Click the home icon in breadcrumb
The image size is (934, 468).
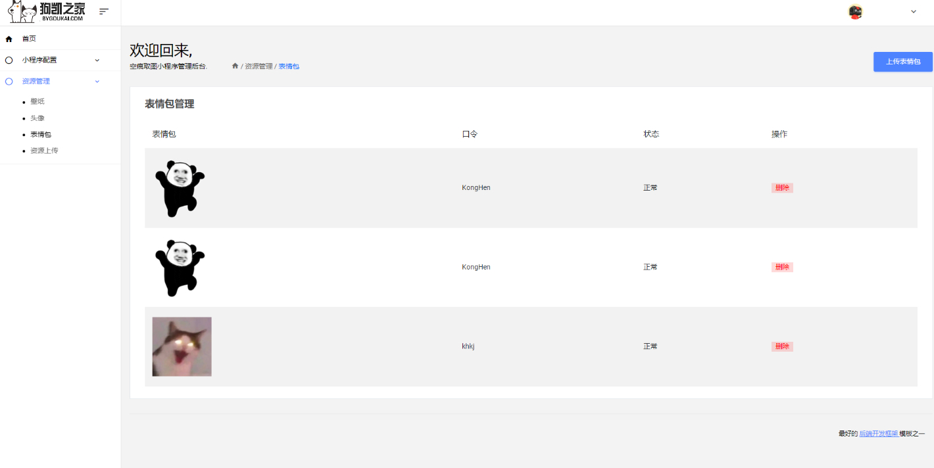235,66
